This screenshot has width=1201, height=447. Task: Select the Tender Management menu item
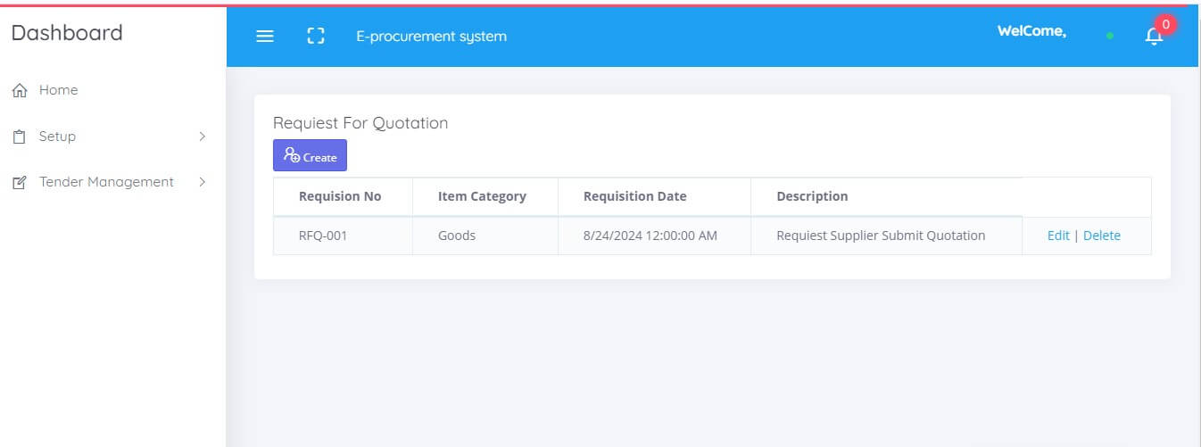click(106, 182)
